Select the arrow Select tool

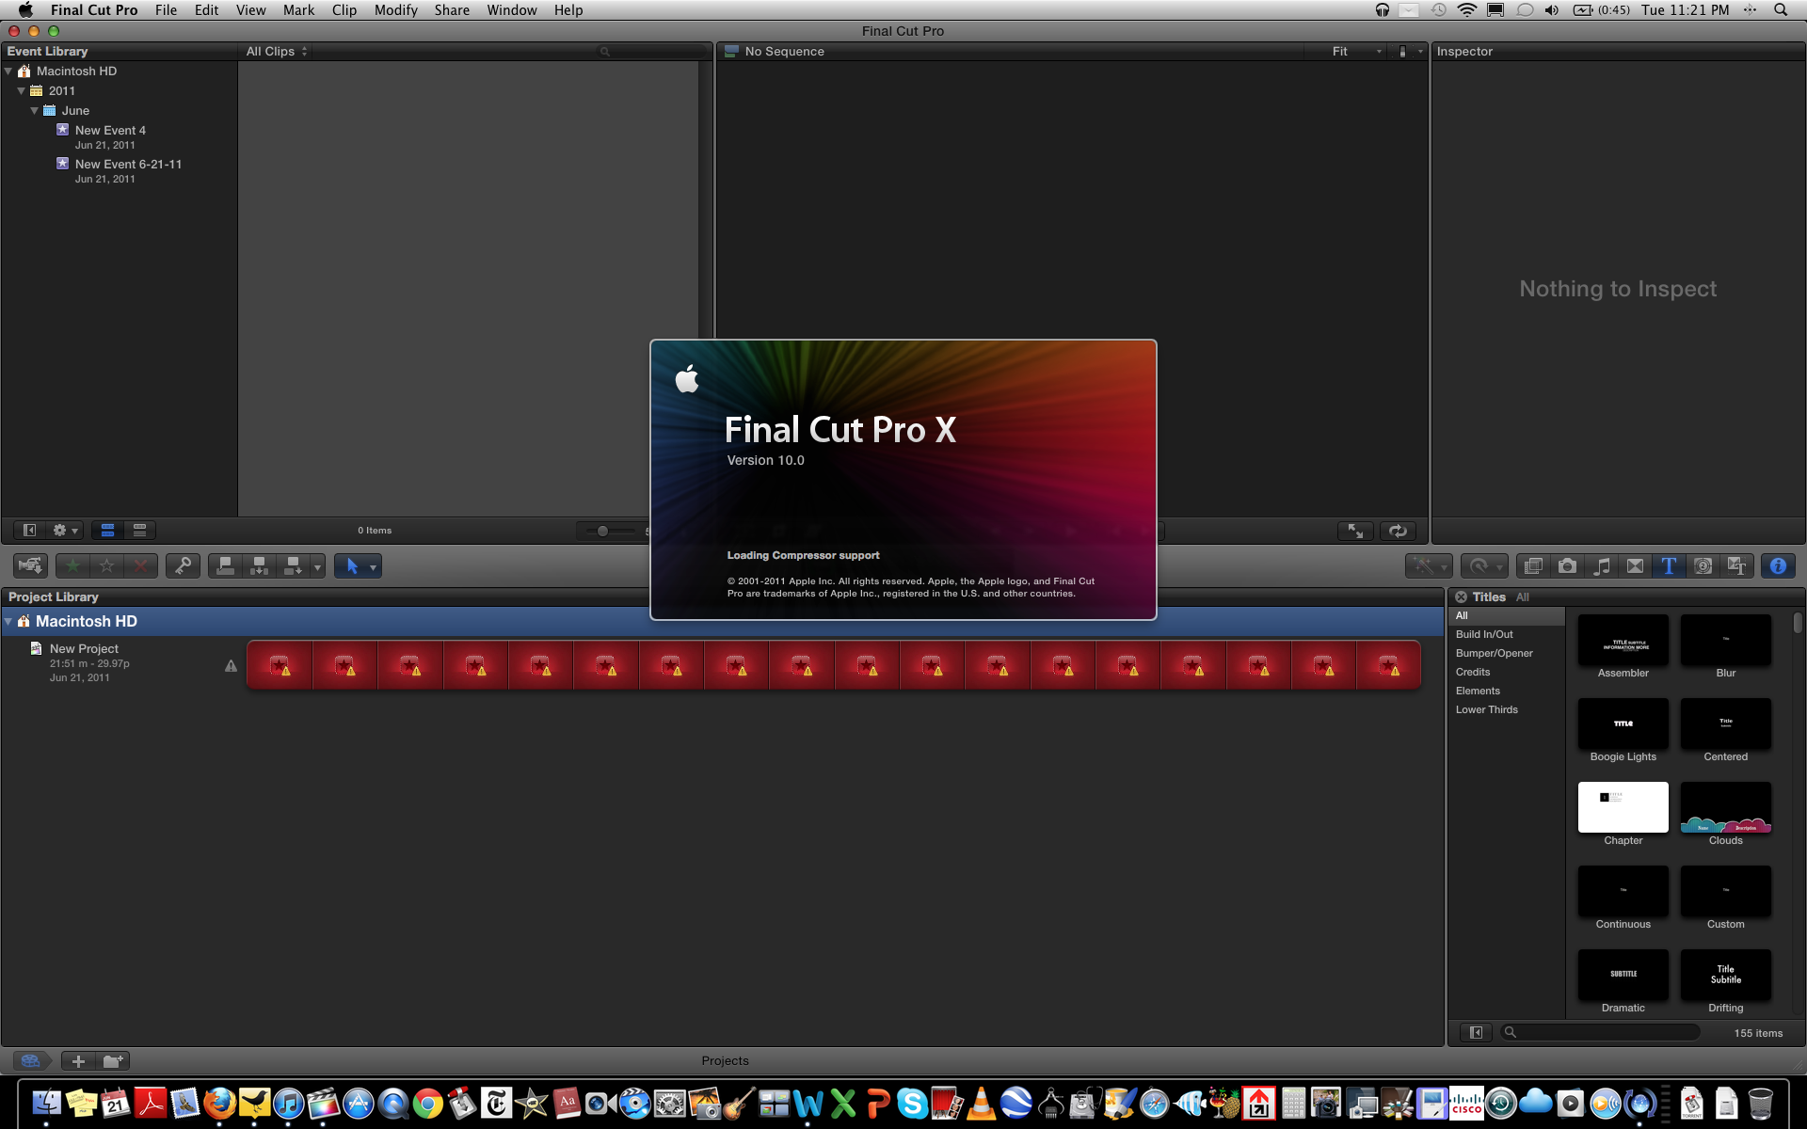coord(352,565)
